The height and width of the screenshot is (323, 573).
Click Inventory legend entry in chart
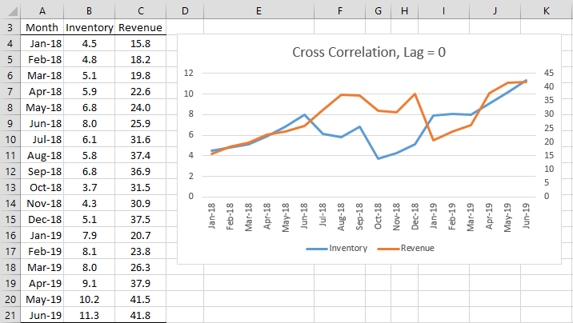coord(337,248)
